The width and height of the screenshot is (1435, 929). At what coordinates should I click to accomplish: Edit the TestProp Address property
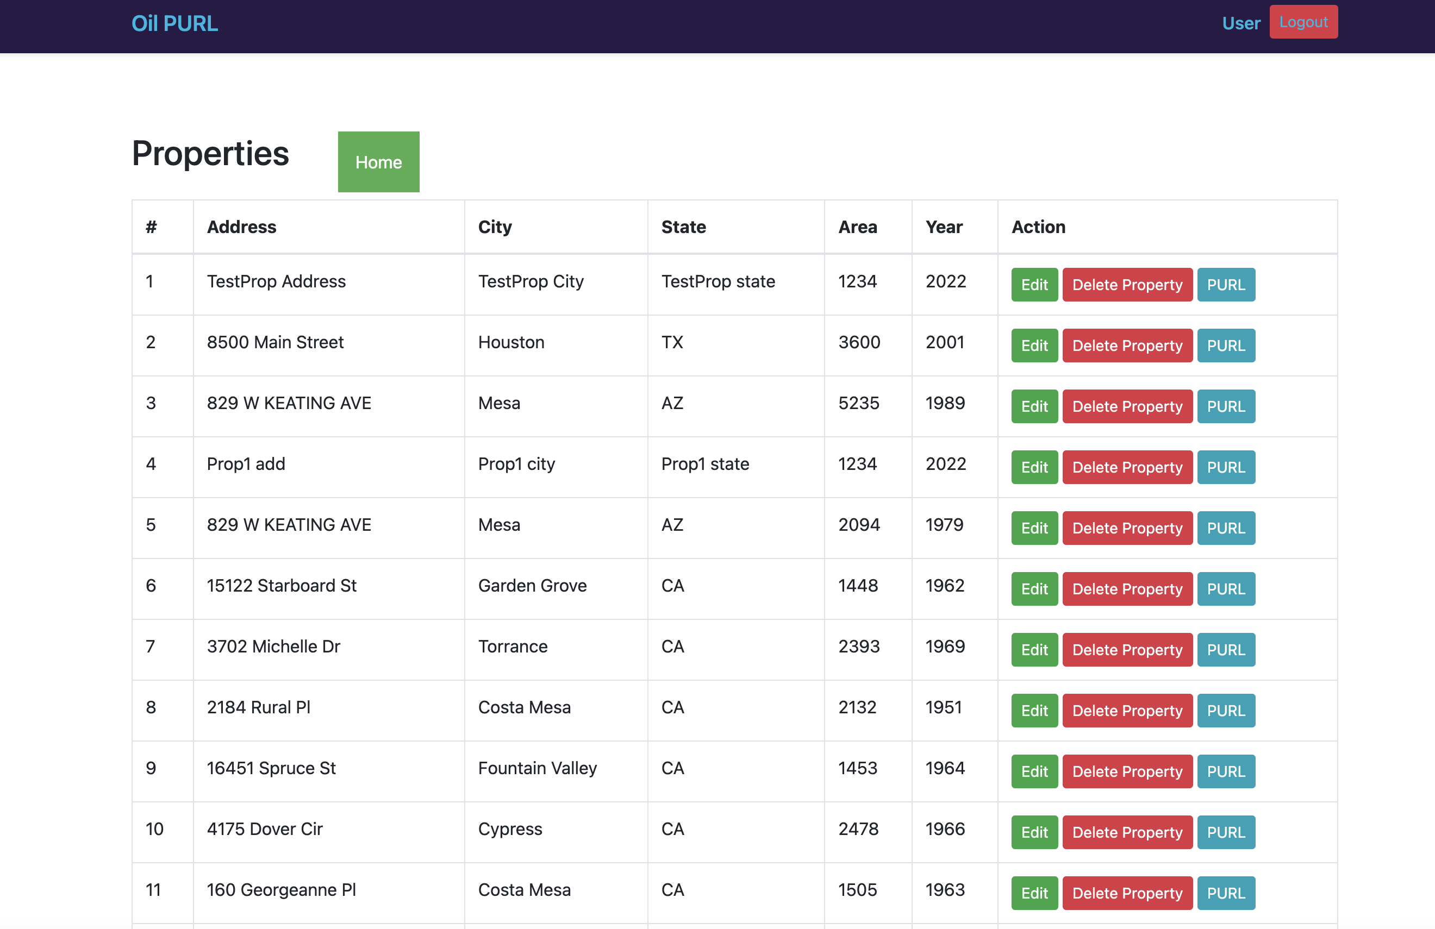pyautogui.click(x=1034, y=285)
